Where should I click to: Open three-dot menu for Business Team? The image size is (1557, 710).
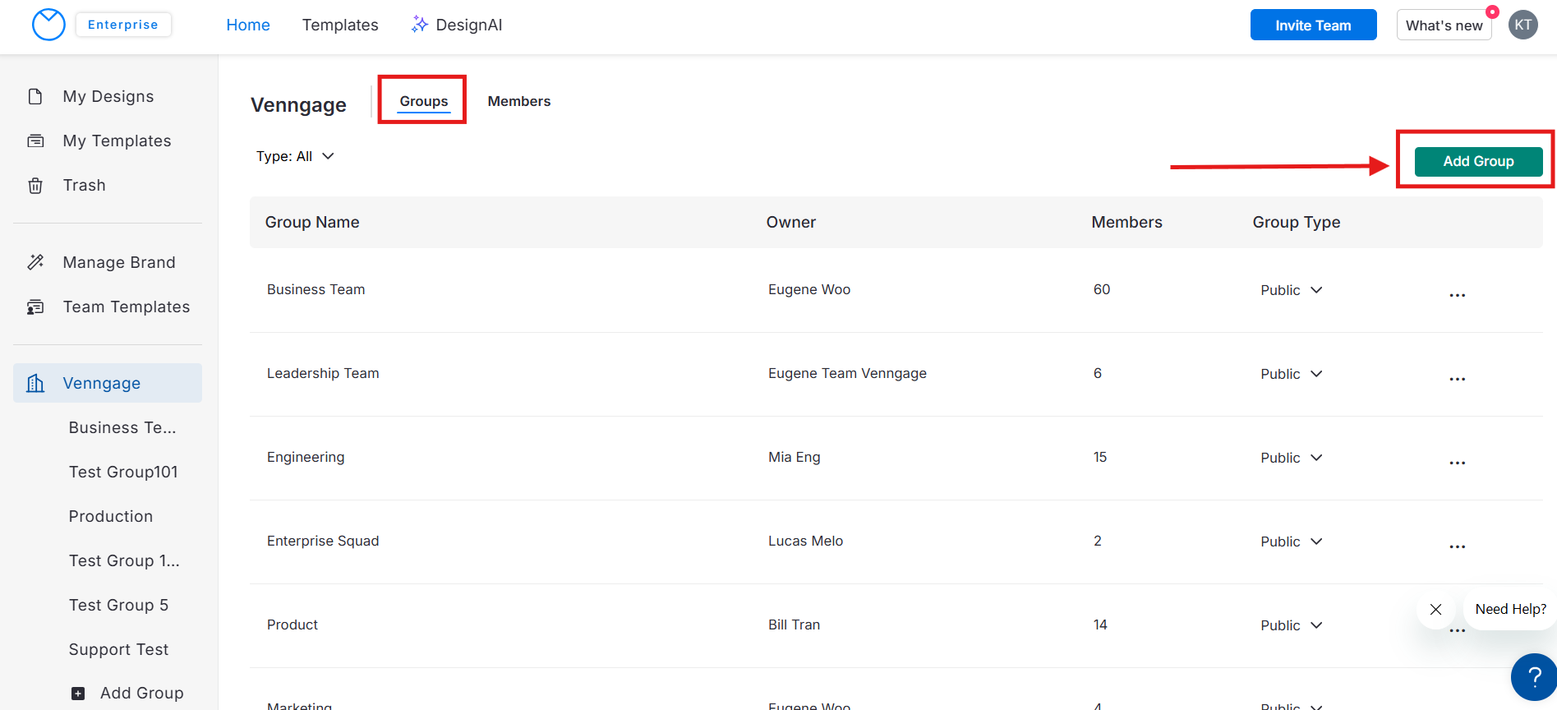(x=1457, y=295)
